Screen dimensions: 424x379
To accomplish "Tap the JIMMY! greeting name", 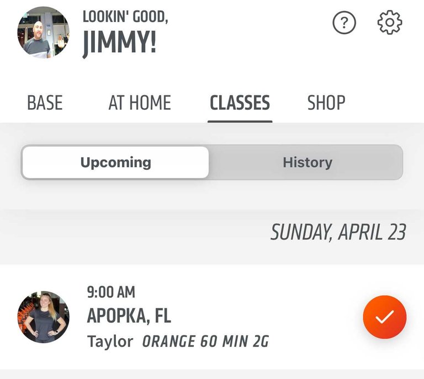I will [119, 42].
